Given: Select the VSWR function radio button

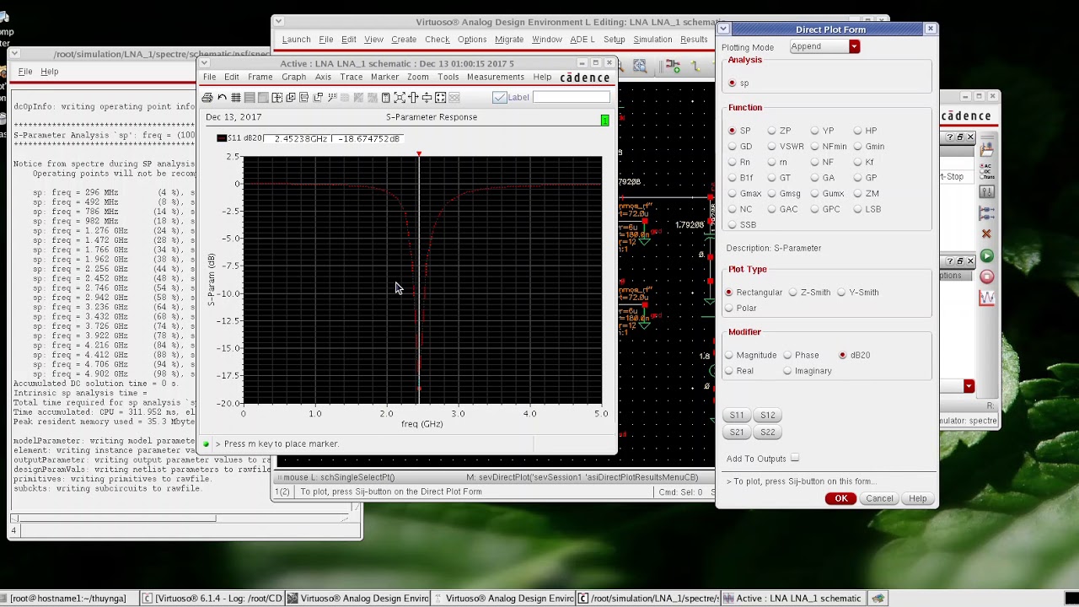Looking at the screenshot, I should point(771,147).
